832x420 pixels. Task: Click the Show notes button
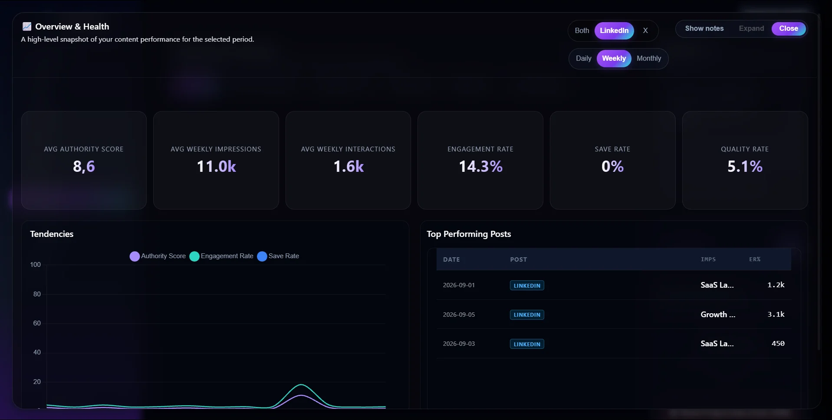[x=704, y=29]
